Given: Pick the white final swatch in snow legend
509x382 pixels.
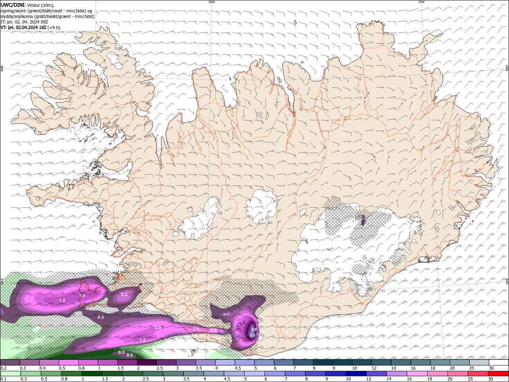Looking at the screenshot, I should pyautogui.click(x=499, y=363).
